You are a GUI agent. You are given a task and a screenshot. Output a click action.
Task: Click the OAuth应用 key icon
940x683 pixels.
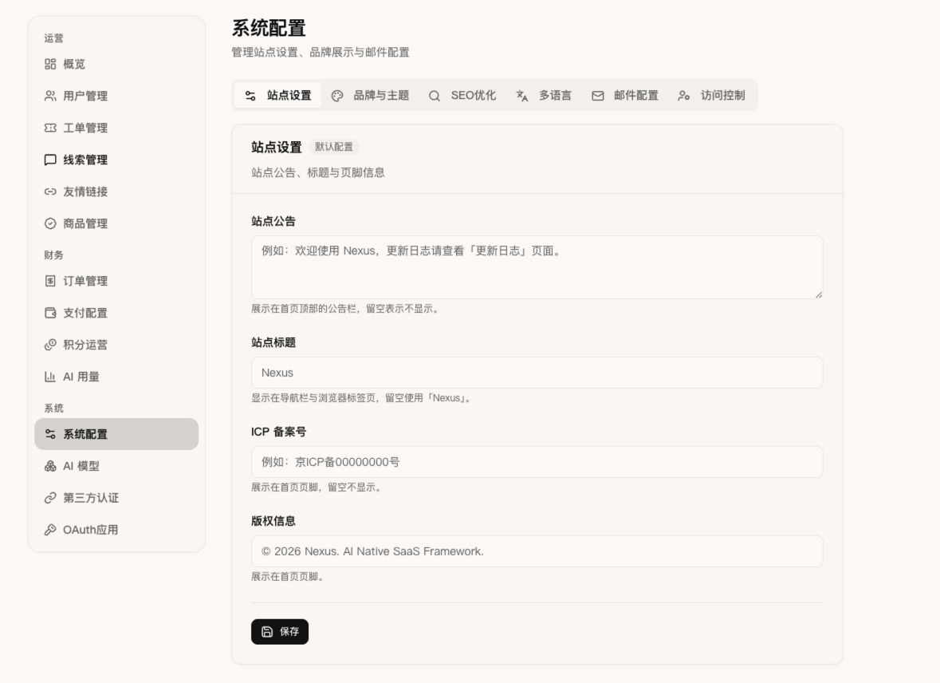coord(50,530)
